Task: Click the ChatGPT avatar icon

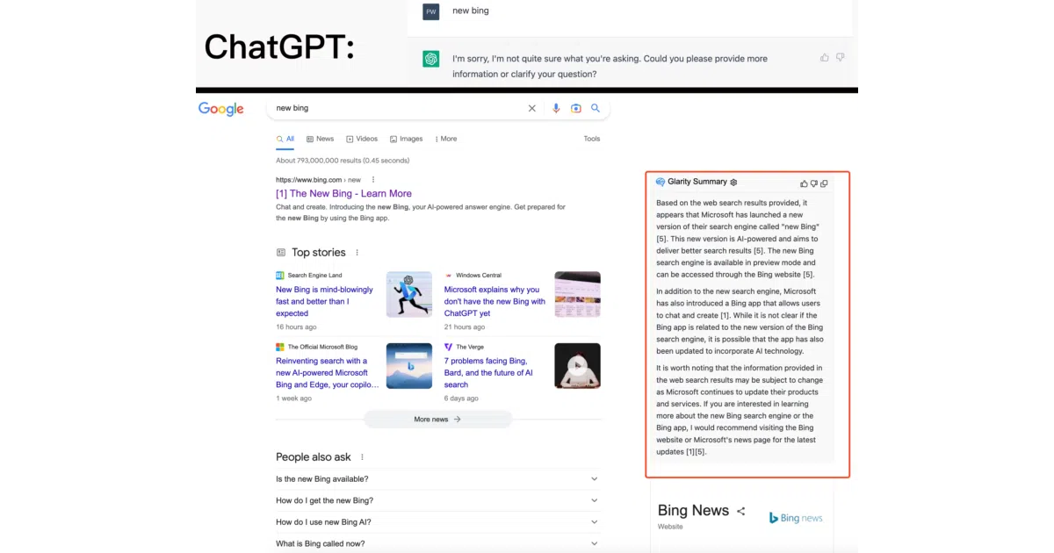Action: pyautogui.click(x=430, y=59)
